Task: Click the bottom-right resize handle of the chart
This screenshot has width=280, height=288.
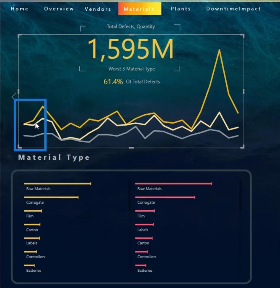Action: [243, 147]
